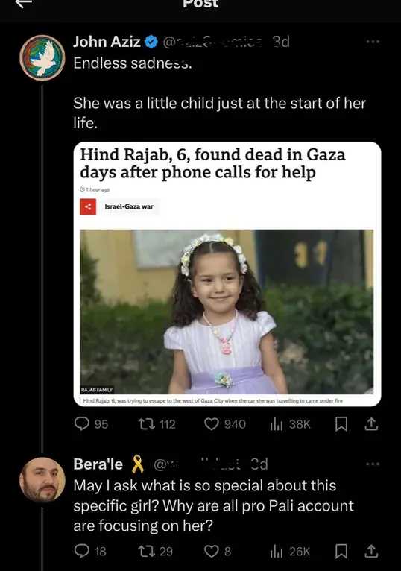
Task: Go back using the back arrow
Action: coord(24,4)
